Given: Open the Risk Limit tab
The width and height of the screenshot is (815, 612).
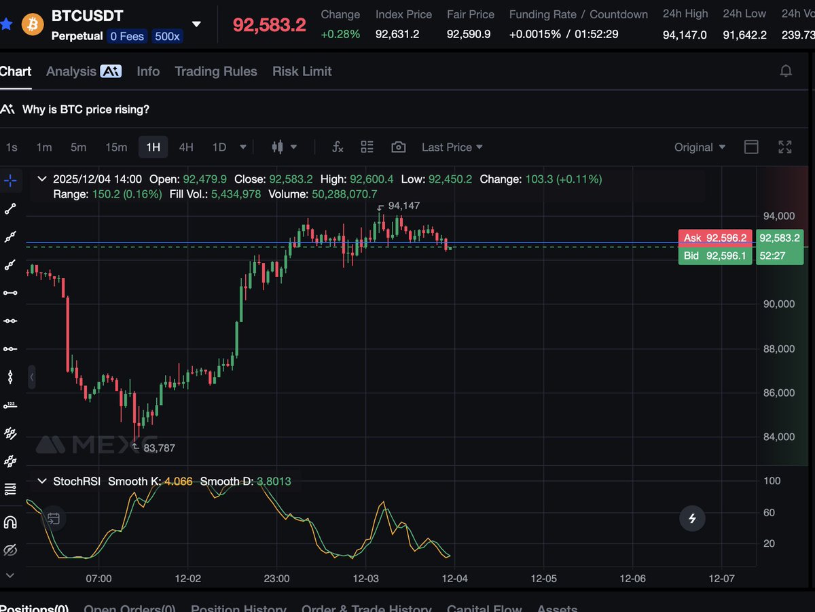Looking at the screenshot, I should point(302,71).
